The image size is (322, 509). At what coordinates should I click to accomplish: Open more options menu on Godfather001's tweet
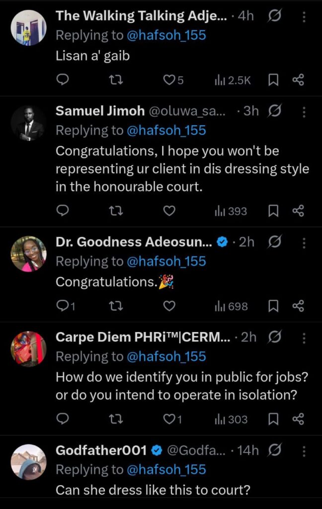[304, 451]
